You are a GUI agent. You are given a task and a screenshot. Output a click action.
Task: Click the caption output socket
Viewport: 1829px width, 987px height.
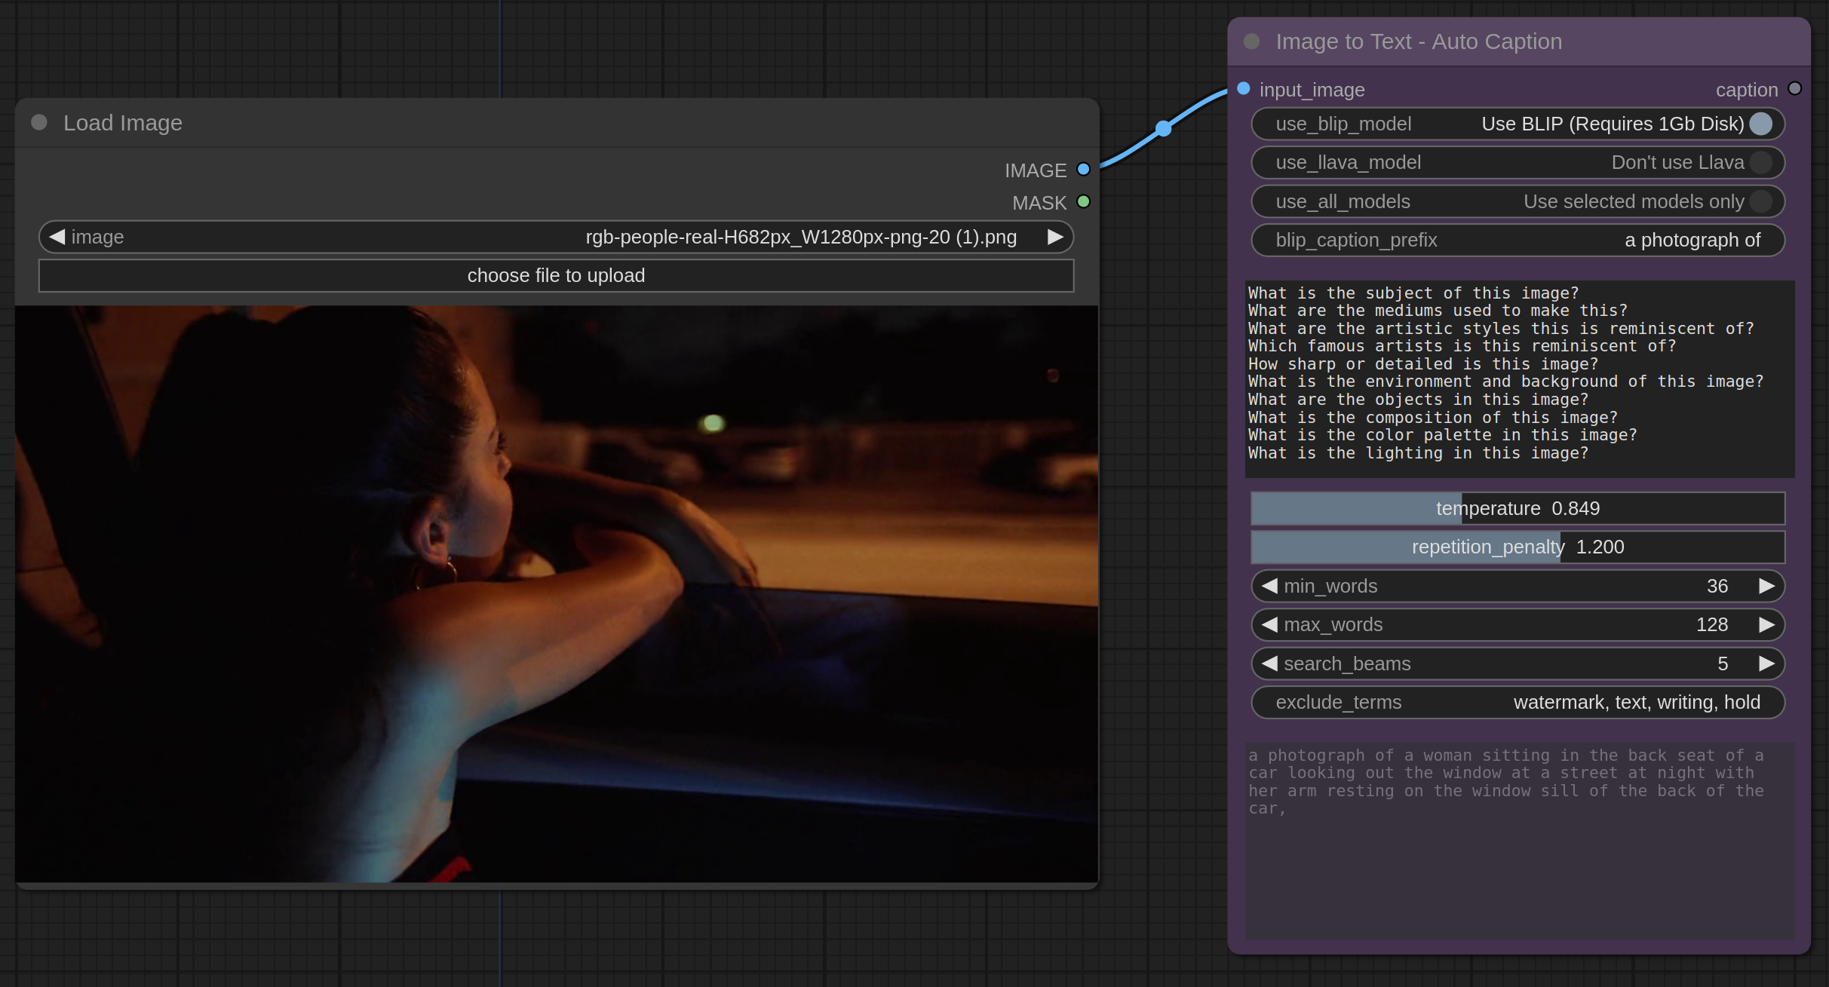coord(1795,89)
